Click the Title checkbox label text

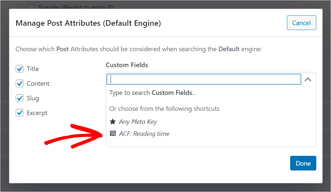[33, 69]
